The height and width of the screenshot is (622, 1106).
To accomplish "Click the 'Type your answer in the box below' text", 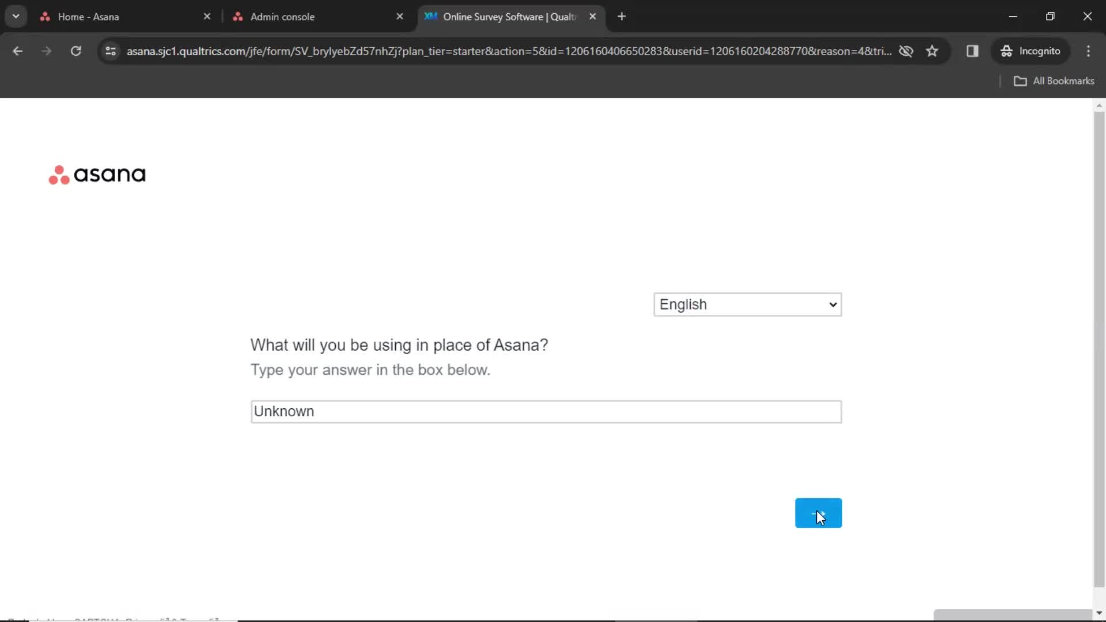I will coord(370,370).
